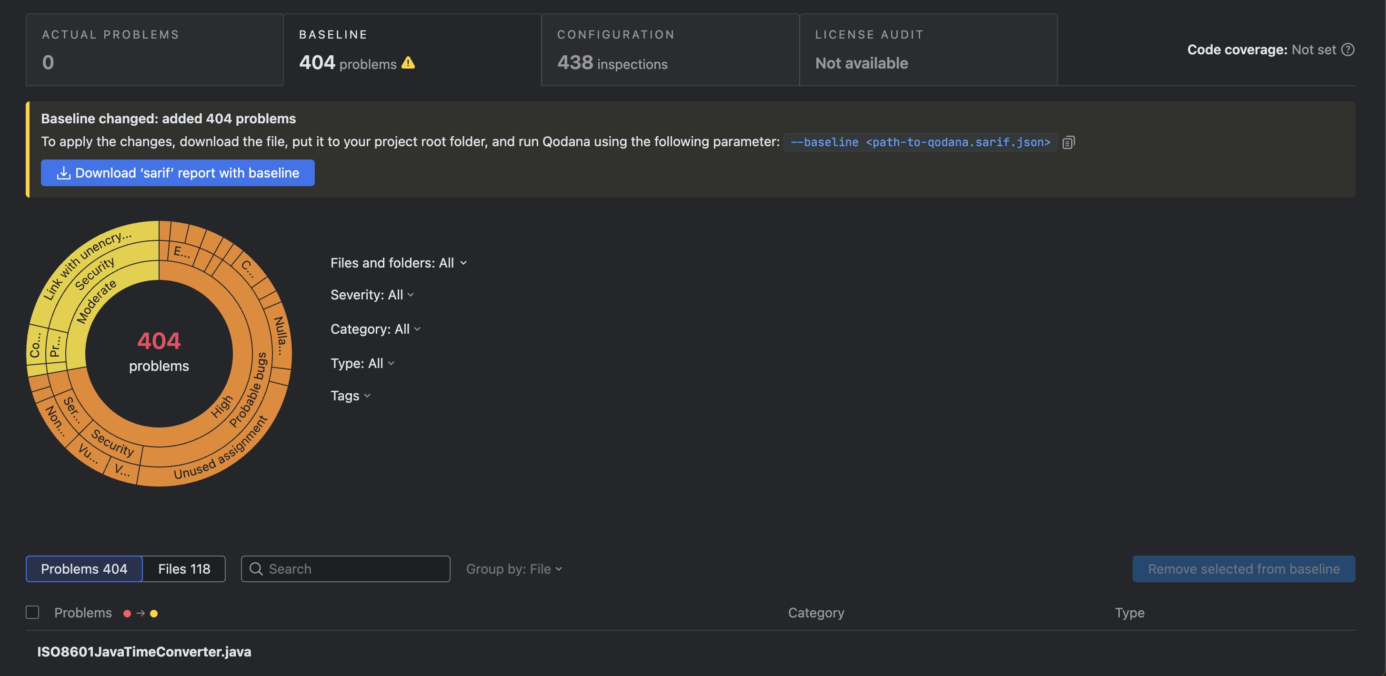
Task: Switch to the Actual Problems tab
Action: 154,50
